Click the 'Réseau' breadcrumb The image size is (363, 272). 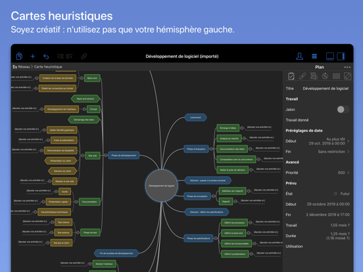click(24, 67)
